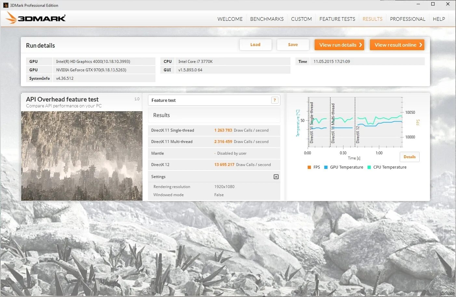Click the Rendering resolution value 1920x1080

click(224, 187)
